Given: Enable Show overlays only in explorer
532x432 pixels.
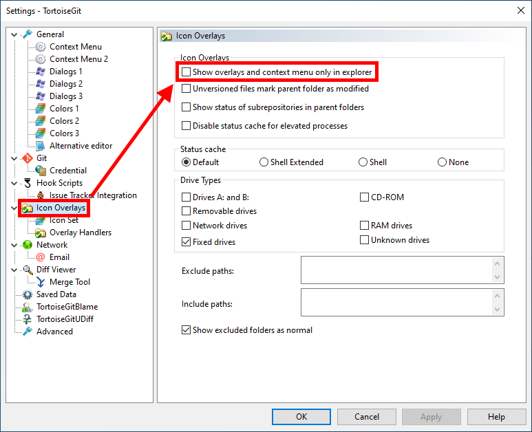Looking at the screenshot, I should coord(186,72).
